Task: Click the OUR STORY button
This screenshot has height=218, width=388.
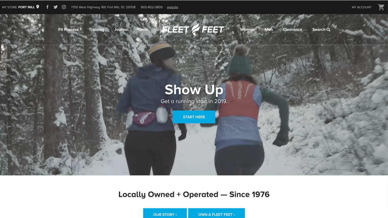Action: 165,213
